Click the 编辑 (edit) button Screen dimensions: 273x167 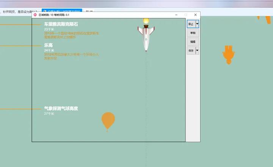click(193, 42)
